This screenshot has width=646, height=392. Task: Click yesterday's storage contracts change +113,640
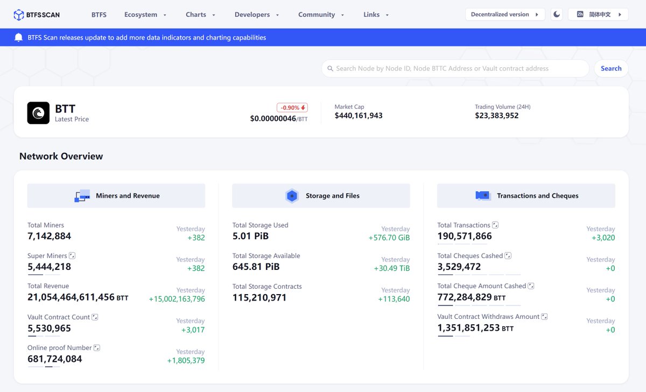pyautogui.click(x=394, y=299)
